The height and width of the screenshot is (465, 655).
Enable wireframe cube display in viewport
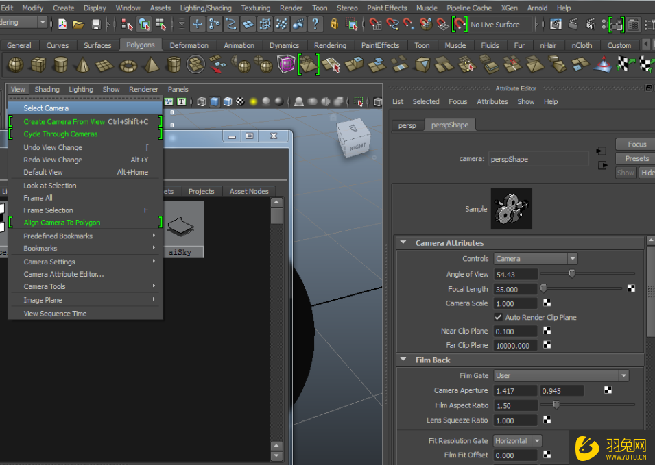pos(202,102)
